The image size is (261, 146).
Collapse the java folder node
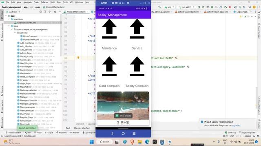(9, 26)
